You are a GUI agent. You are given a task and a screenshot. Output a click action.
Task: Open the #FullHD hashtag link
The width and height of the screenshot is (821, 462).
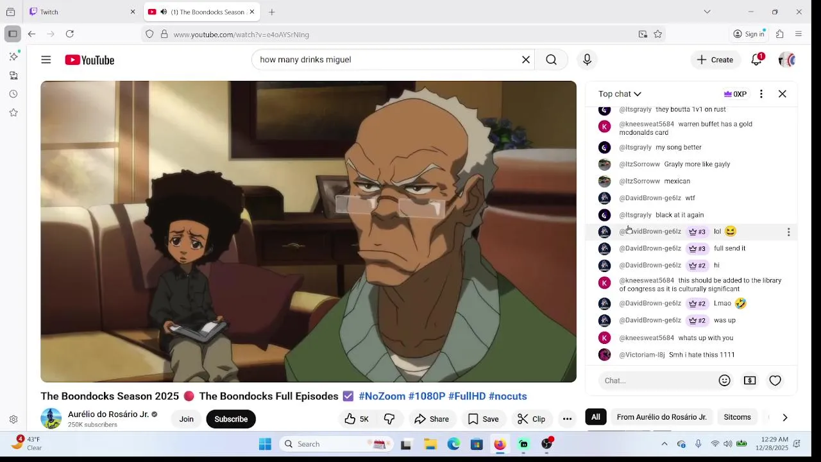click(x=467, y=397)
